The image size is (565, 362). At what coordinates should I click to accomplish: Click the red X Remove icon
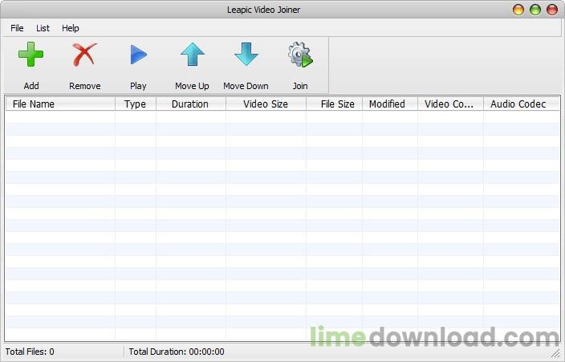tap(85, 55)
